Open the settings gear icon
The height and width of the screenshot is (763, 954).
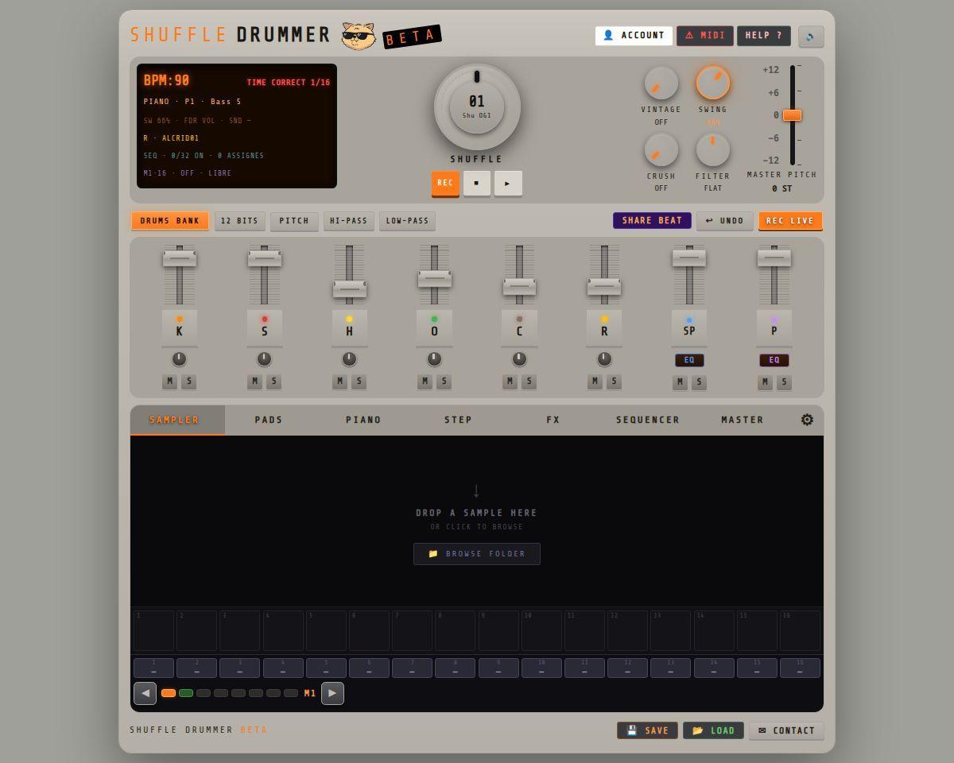(x=807, y=420)
